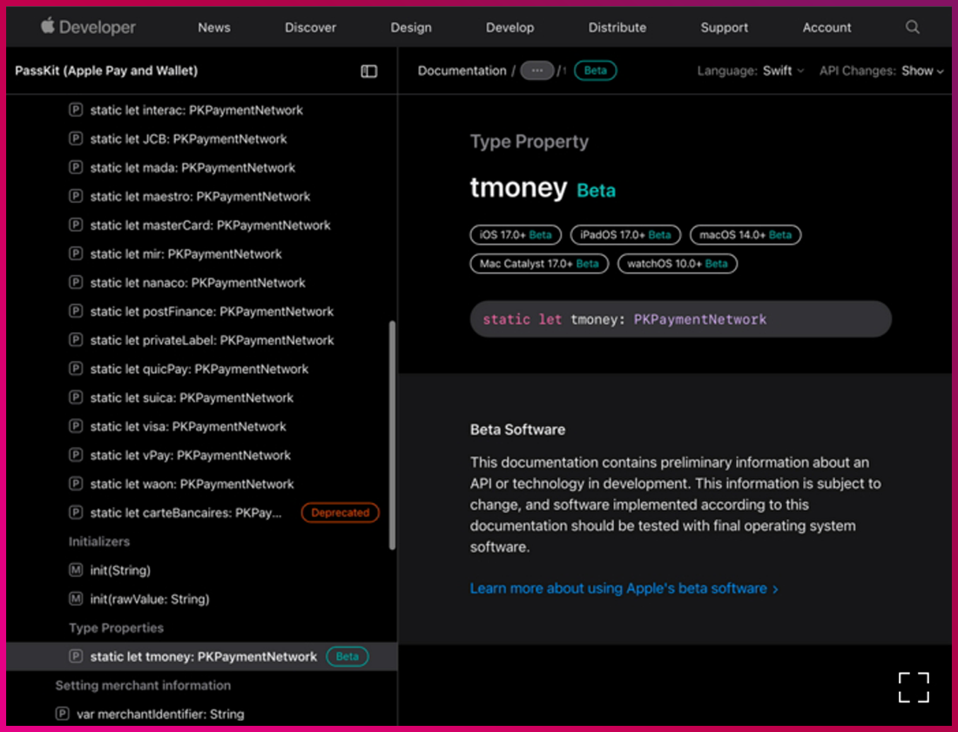This screenshot has height=732, width=958.
Task: Click the Beta badge in breadcrumb
Action: click(596, 71)
